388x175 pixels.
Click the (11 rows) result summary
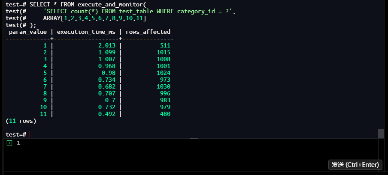click(x=21, y=121)
